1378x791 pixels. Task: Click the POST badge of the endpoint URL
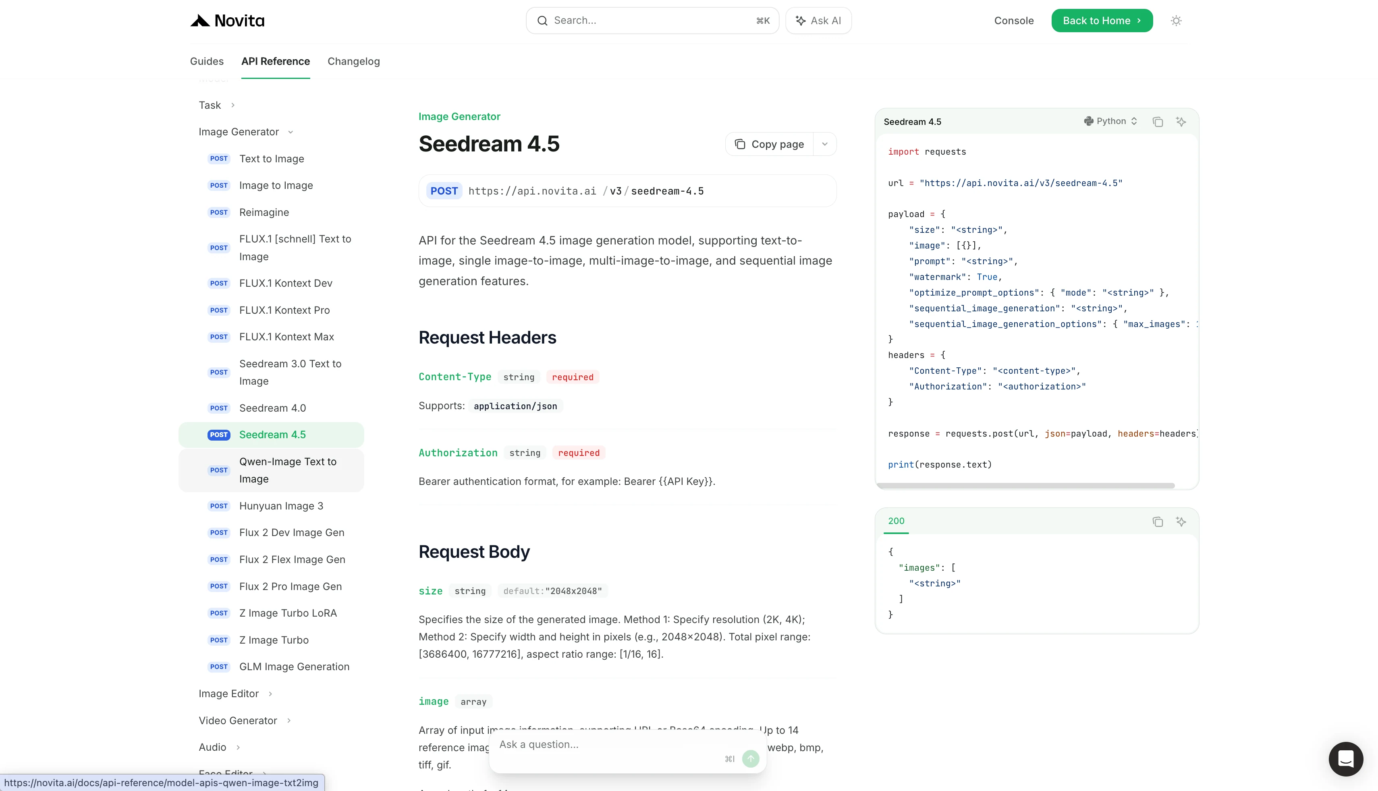[444, 191]
